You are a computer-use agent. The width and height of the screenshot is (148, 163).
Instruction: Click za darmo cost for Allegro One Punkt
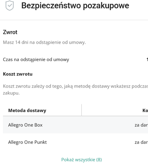[x=141, y=142]
